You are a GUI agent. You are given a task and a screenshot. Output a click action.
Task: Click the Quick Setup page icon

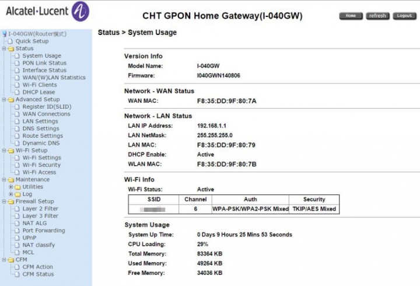point(10,41)
